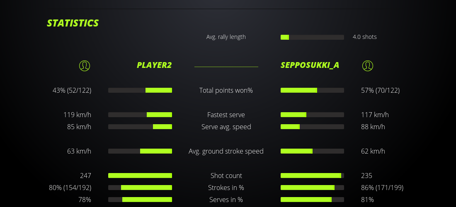
Task: Select the SEPPOSUKKI_A player name
Action: [310, 65]
